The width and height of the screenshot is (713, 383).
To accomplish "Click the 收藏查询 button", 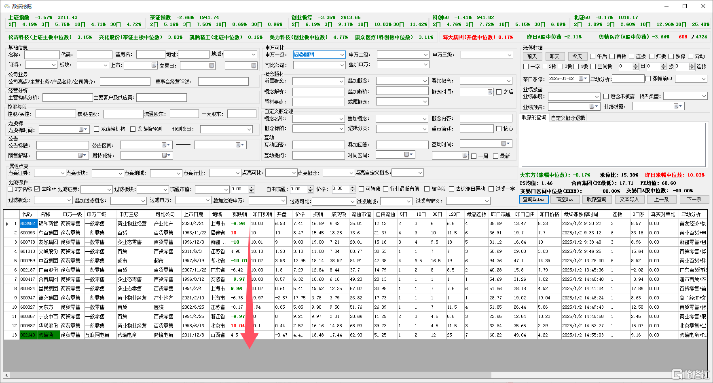I will (597, 199).
